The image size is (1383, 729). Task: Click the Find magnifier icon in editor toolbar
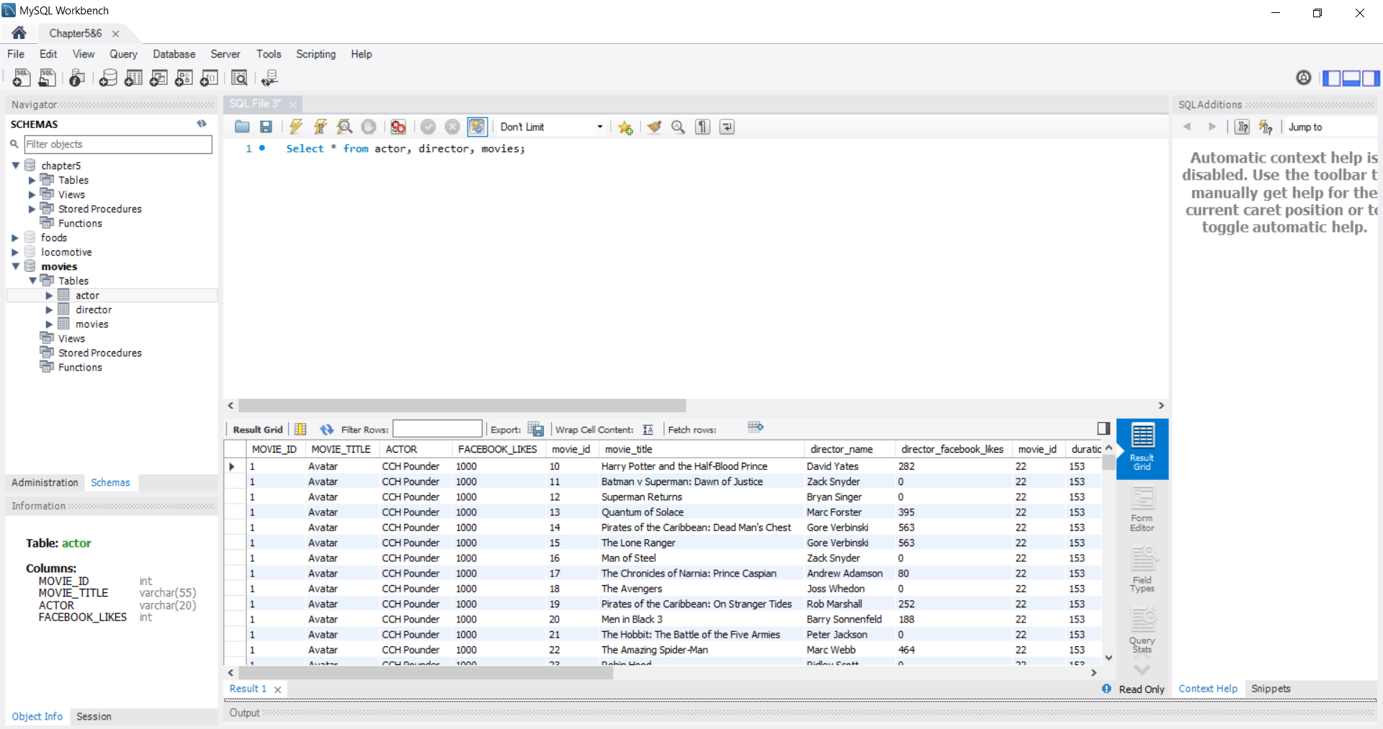click(678, 127)
